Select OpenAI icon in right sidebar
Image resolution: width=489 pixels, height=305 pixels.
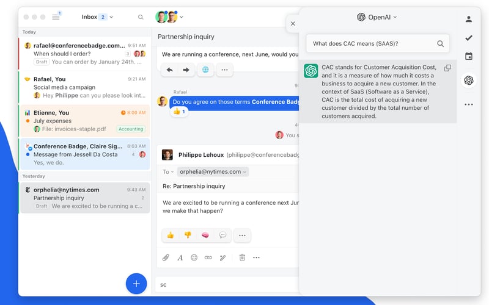pos(468,81)
